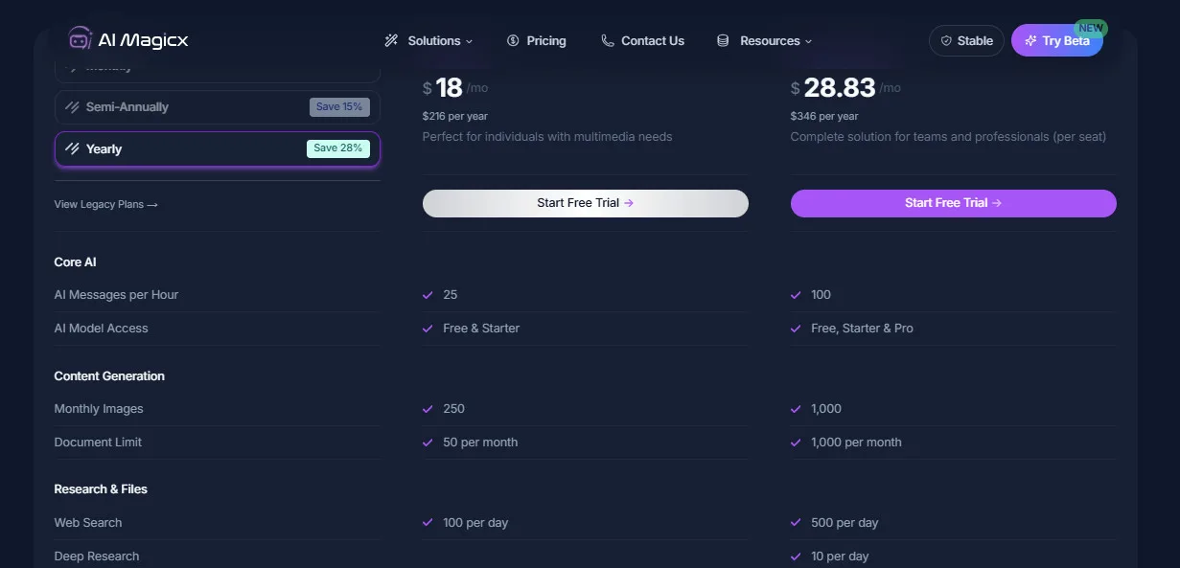Start Free Trial on the $18 plan
The width and height of the screenshot is (1180, 568).
pos(585,203)
